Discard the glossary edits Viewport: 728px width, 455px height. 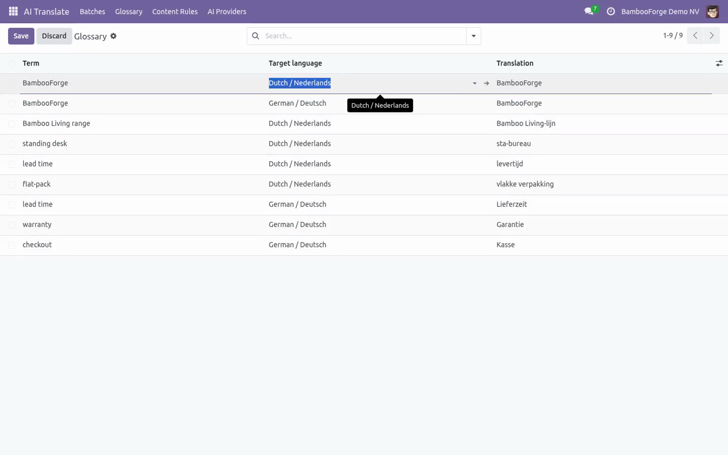pyautogui.click(x=54, y=36)
